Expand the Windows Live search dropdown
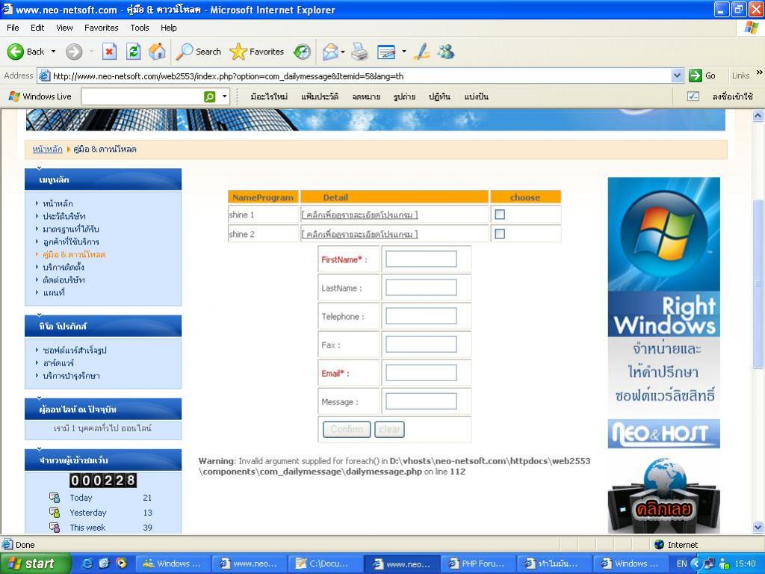This screenshot has width=765, height=574. [224, 96]
